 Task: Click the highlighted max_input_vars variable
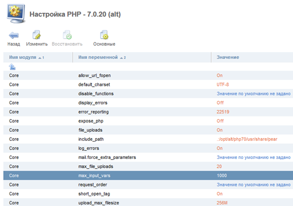(x=94, y=176)
